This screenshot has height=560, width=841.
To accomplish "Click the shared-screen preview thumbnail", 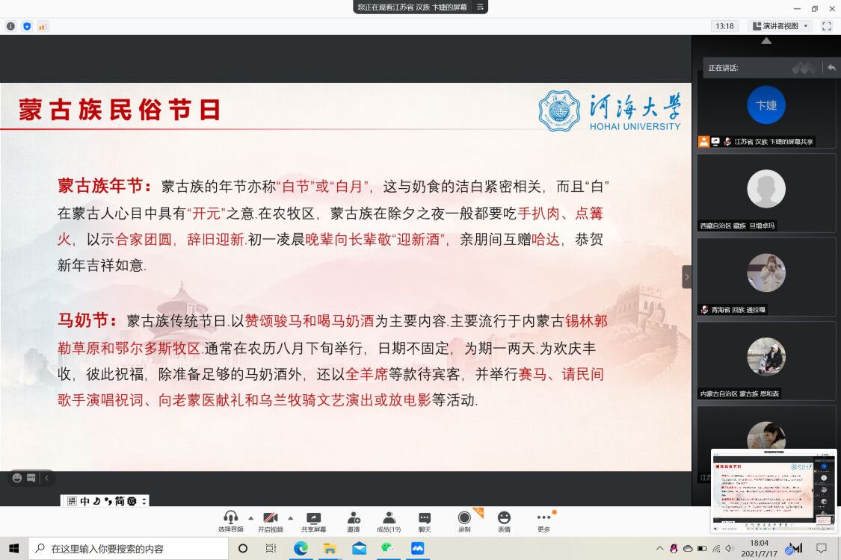I will tap(773, 491).
